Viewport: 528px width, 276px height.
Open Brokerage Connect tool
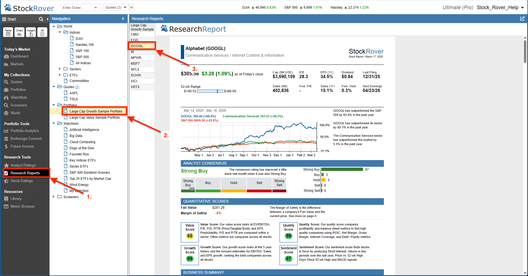tap(26, 139)
